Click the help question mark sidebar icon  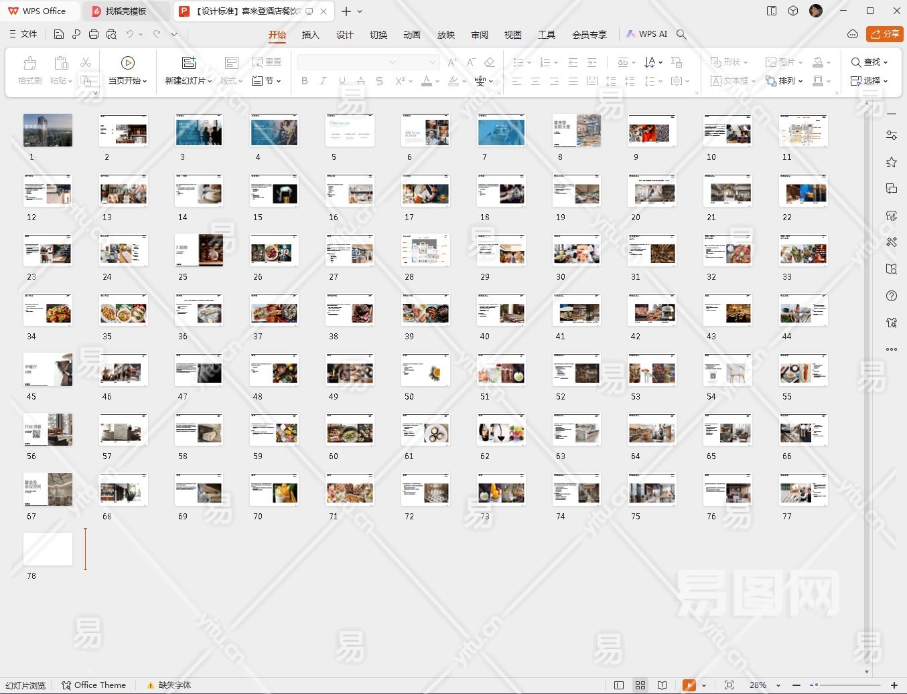[891, 296]
